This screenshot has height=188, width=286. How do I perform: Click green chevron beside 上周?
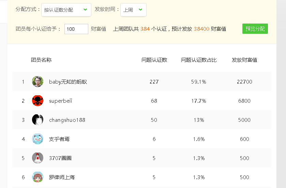click(x=140, y=10)
